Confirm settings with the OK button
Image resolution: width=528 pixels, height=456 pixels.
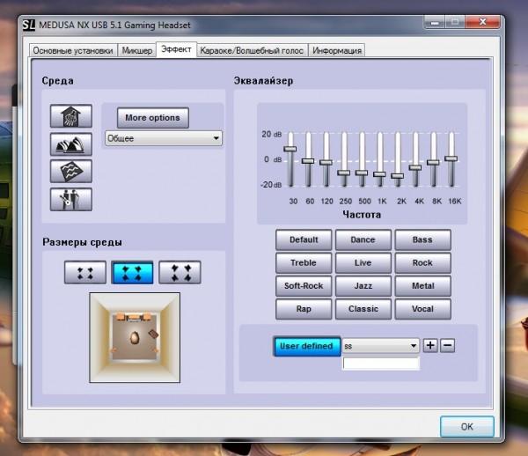[x=467, y=427]
